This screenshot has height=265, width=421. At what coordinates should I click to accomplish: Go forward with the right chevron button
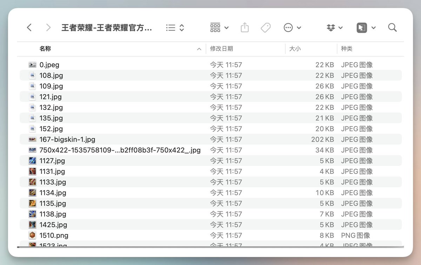pos(48,28)
